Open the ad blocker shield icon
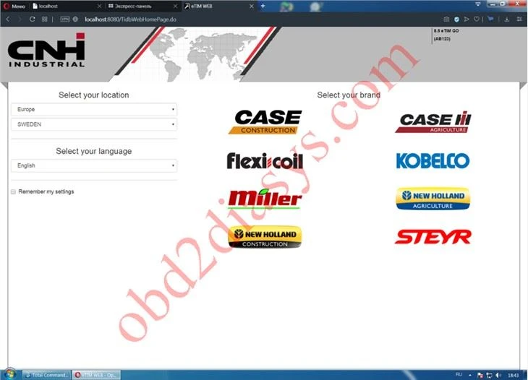This screenshot has height=380, width=528. click(x=456, y=20)
